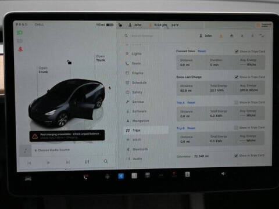Tap the media play button
Viewport: 279px width, 209px height.
(x=48, y=163)
